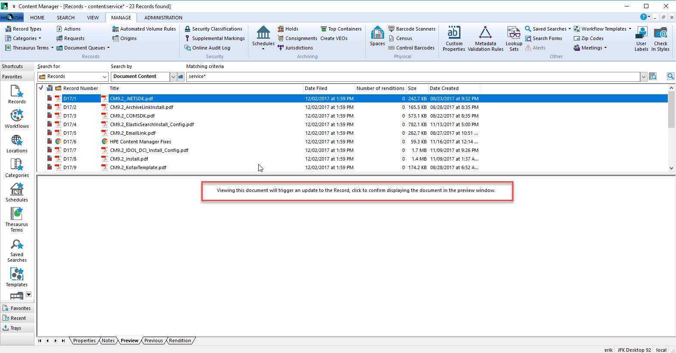Open Metadata Validation Rules
Image resolution: width=676 pixels, height=353 pixels.
485,39
